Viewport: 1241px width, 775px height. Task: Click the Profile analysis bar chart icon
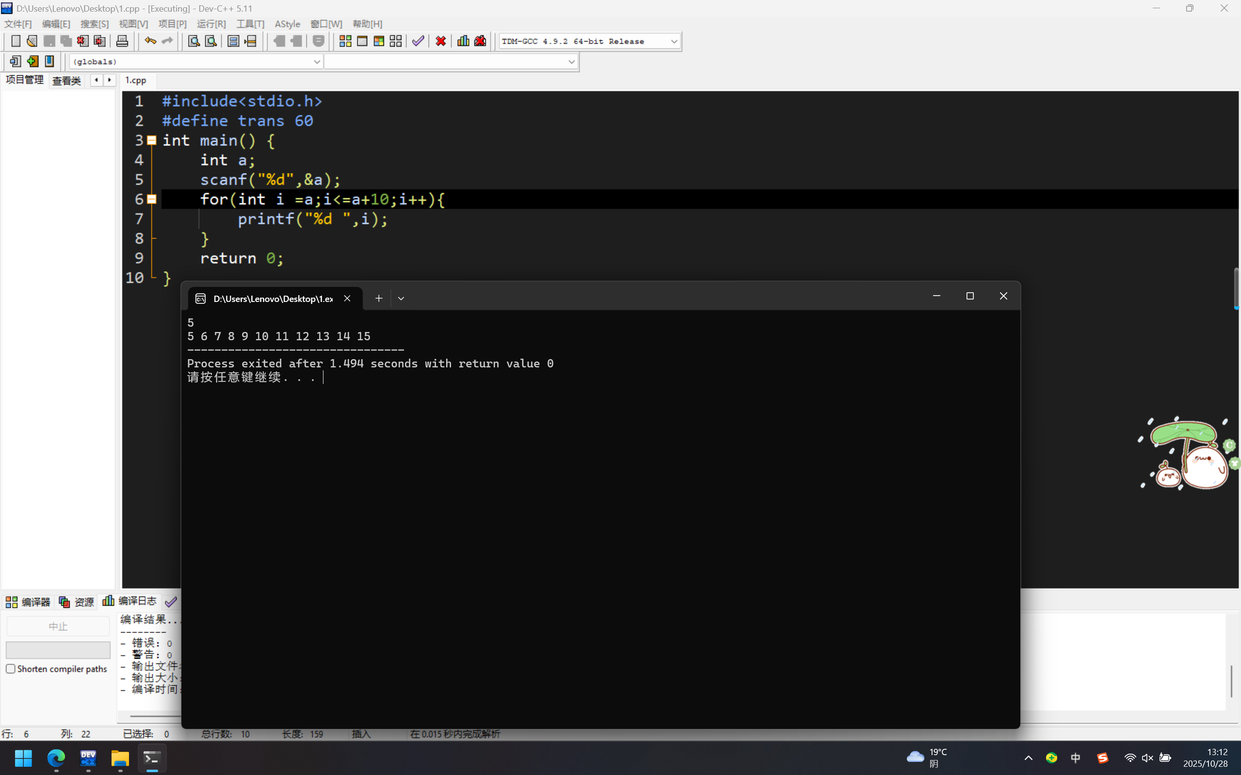pos(463,41)
